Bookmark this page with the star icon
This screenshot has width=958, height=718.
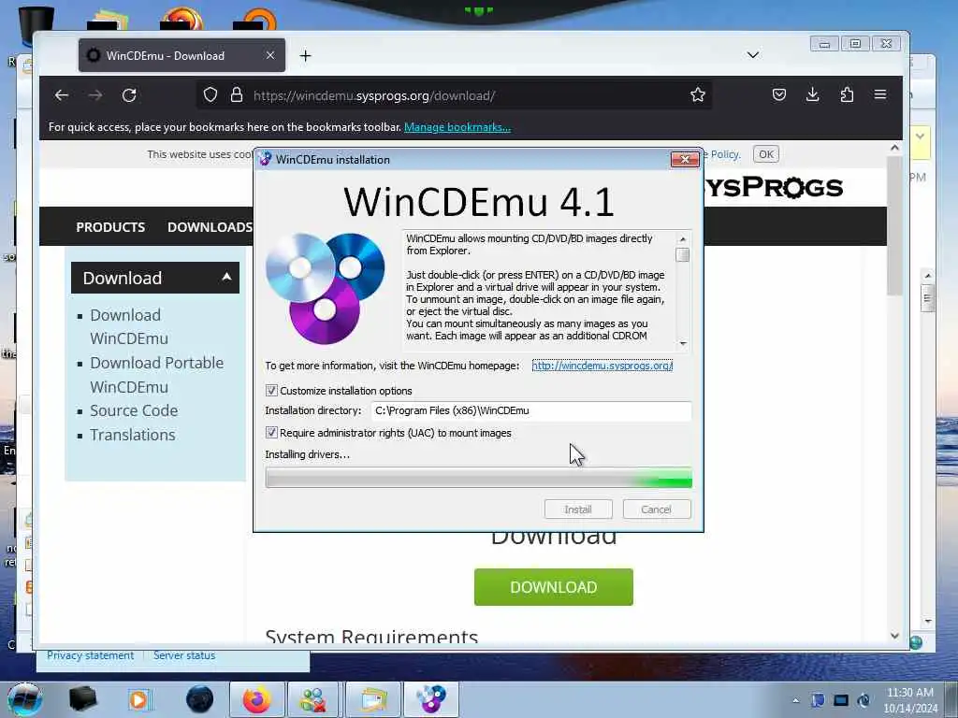(x=697, y=94)
